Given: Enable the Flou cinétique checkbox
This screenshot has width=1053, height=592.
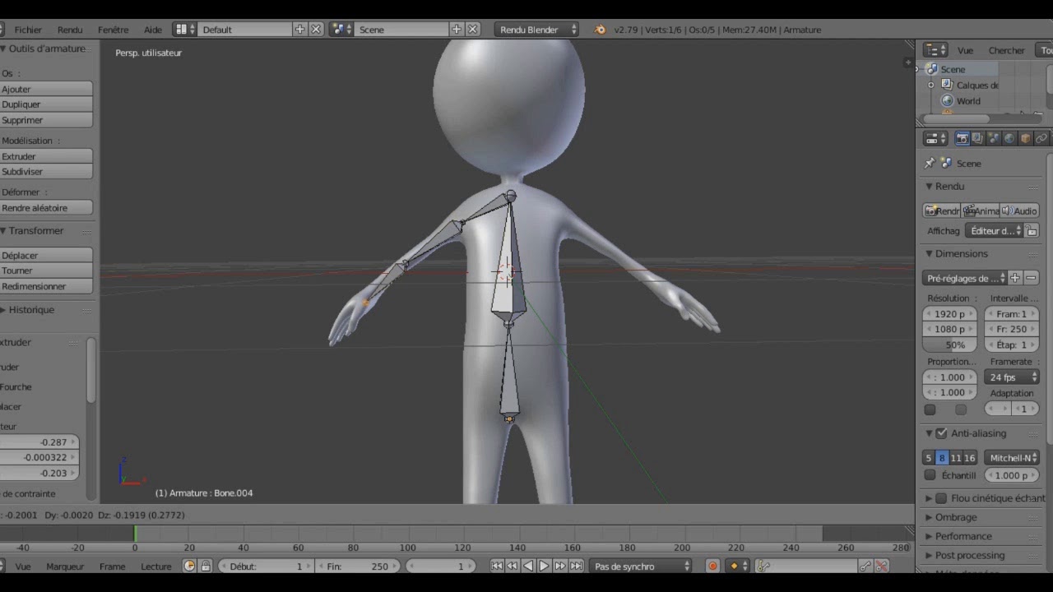Looking at the screenshot, I should coord(941,498).
